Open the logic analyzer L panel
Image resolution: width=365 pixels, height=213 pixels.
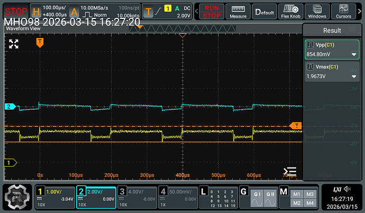pyautogui.click(x=217, y=197)
